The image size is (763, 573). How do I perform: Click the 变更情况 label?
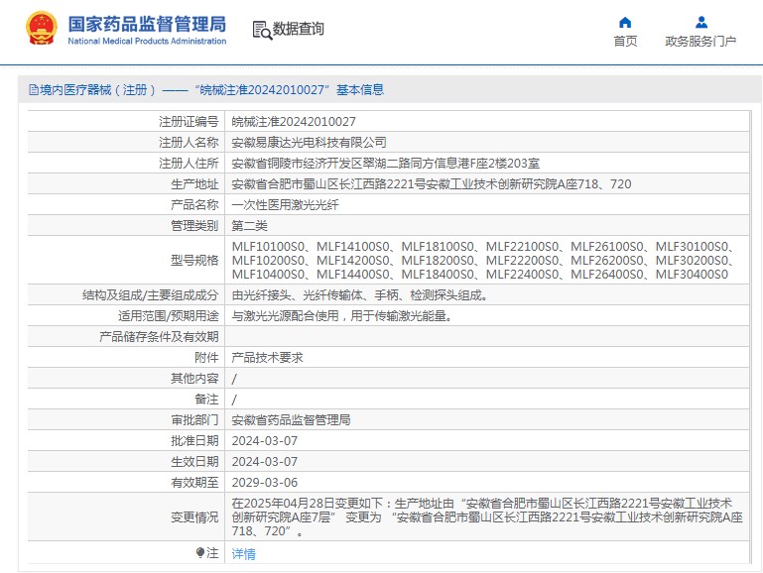point(194,517)
